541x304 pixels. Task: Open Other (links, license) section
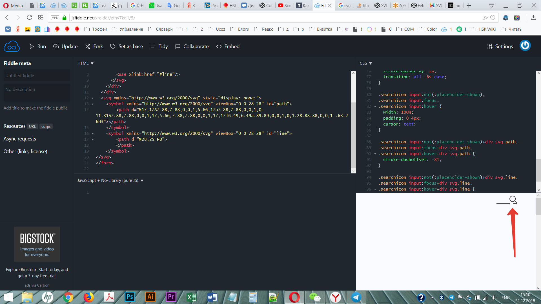tap(25, 151)
